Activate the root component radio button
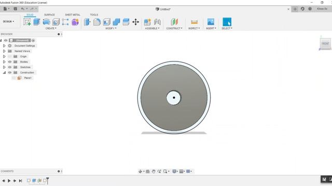 tap(33, 40)
